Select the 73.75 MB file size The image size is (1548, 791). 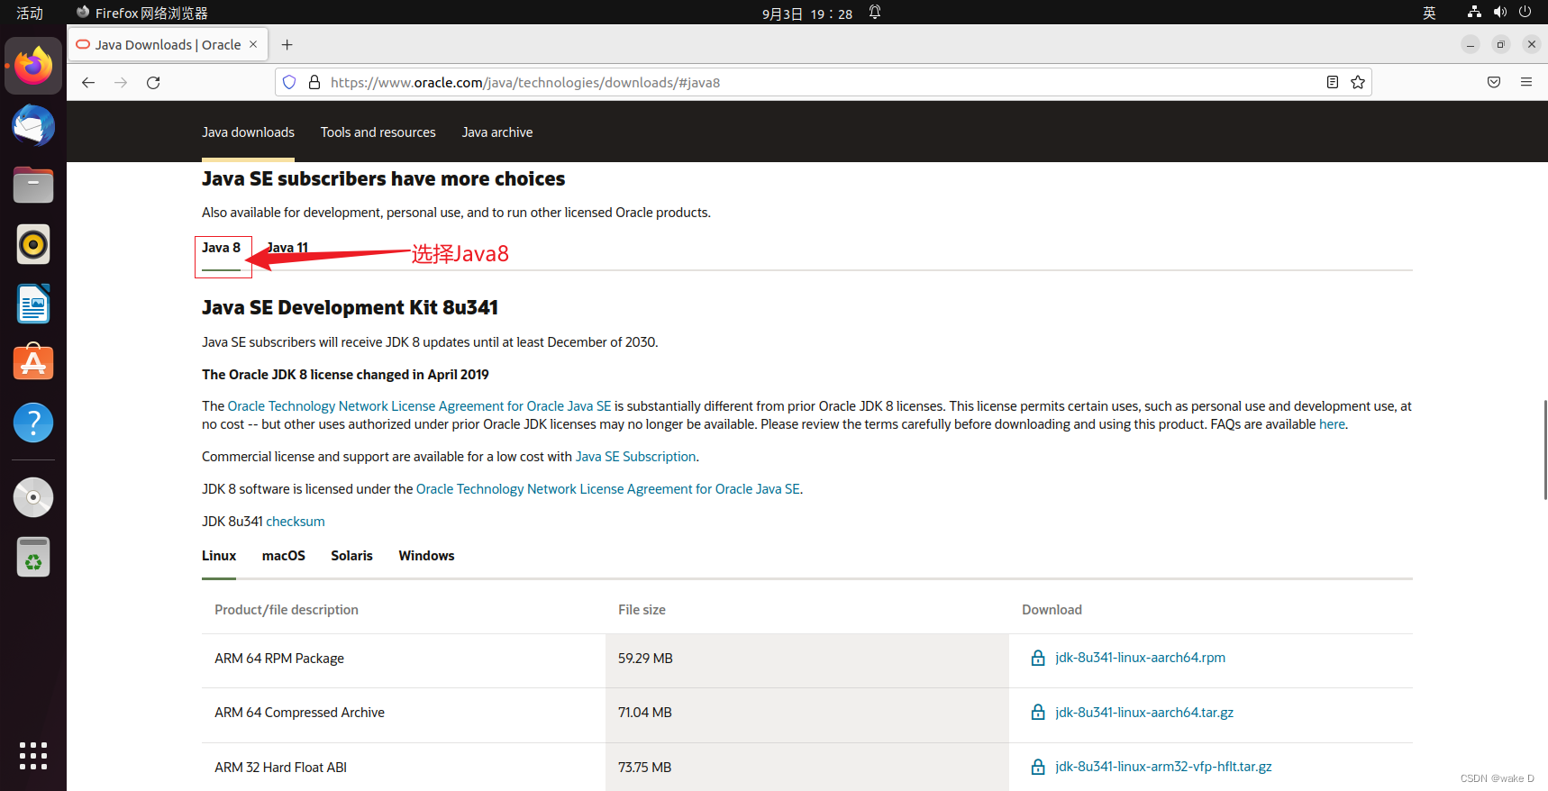pyautogui.click(x=644, y=768)
